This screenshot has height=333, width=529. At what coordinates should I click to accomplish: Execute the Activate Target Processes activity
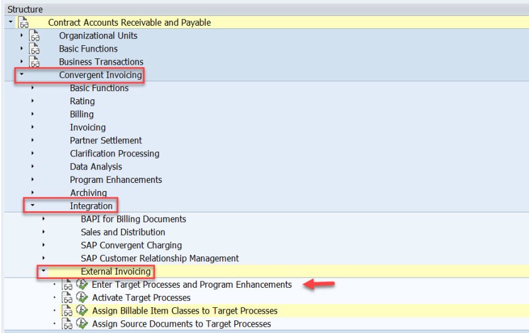point(82,298)
